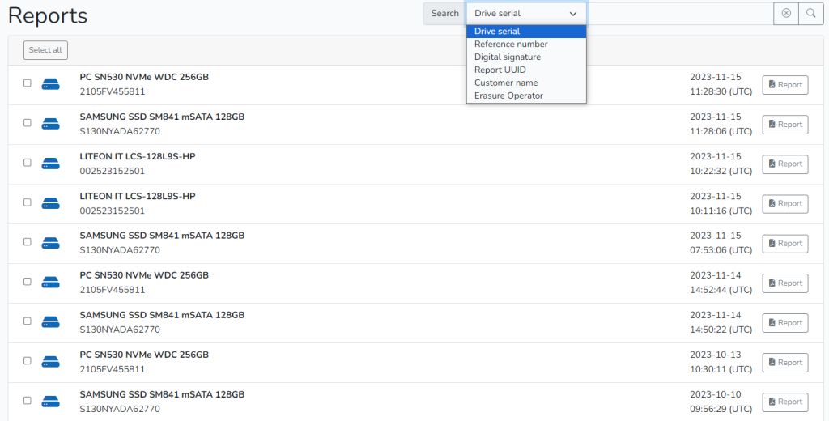Click the Select all button
Viewport: 829px width, 421px height.
(x=45, y=50)
